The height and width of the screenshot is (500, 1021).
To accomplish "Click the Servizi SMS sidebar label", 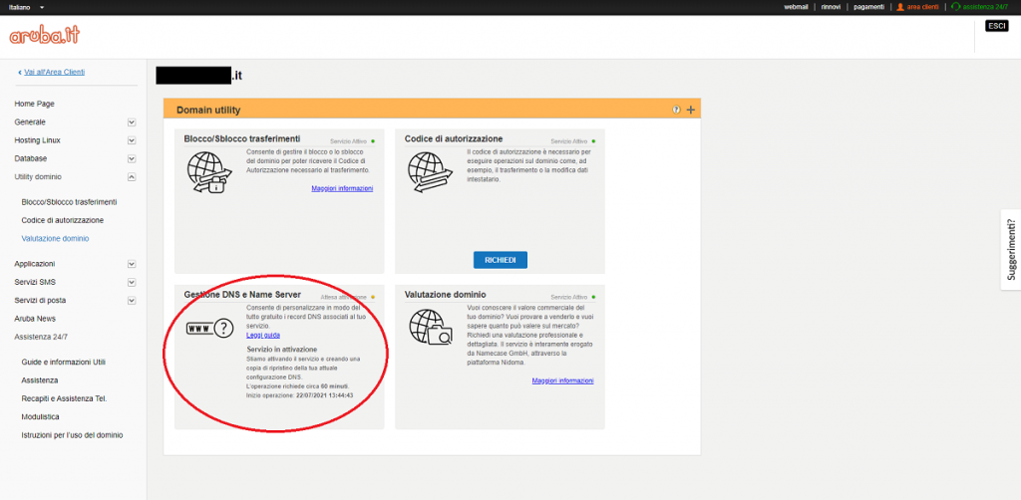I will coord(35,282).
